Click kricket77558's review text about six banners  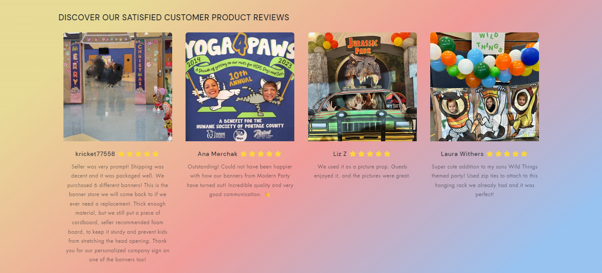tap(118, 213)
